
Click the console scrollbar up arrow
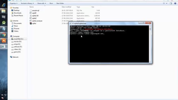(x=150, y=26)
